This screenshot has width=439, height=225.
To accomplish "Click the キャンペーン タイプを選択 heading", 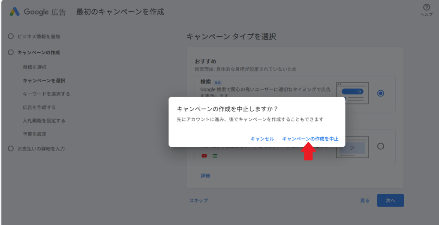I will click(231, 37).
